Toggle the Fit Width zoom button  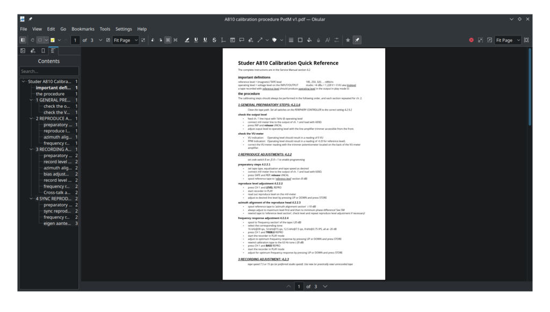(176, 40)
